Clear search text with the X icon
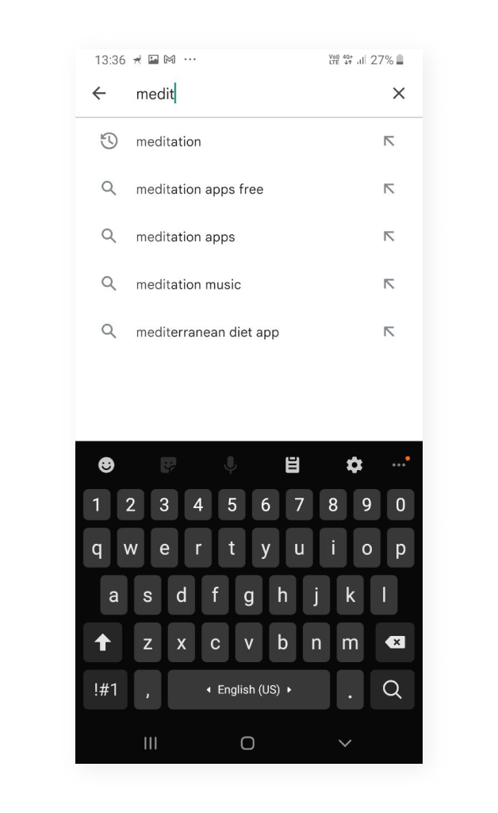This screenshot has height=813, width=498. [x=399, y=94]
